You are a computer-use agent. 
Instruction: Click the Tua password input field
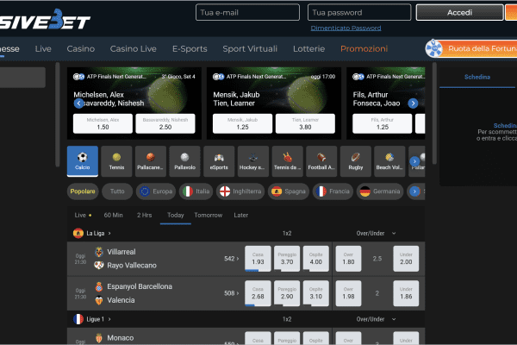(x=359, y=13)
